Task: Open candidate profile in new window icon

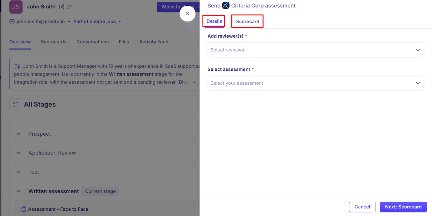Action: click(69, 7)
